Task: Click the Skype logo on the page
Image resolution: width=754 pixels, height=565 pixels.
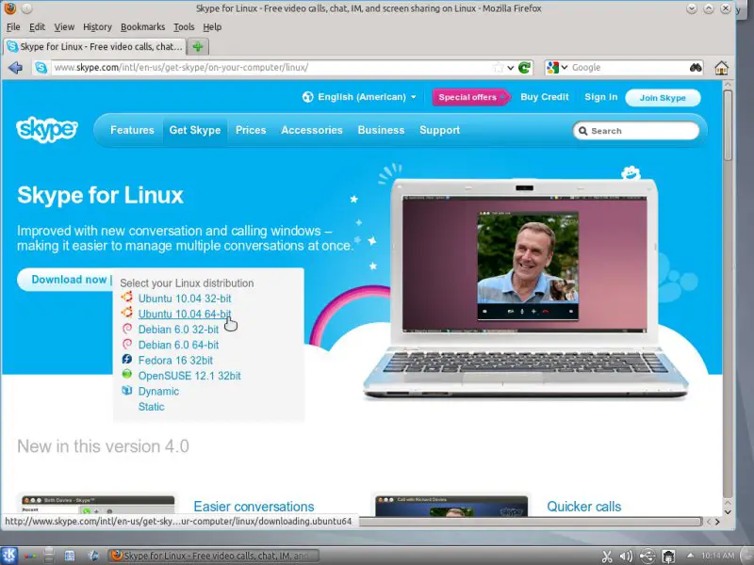Action: (x=46, y=129)
